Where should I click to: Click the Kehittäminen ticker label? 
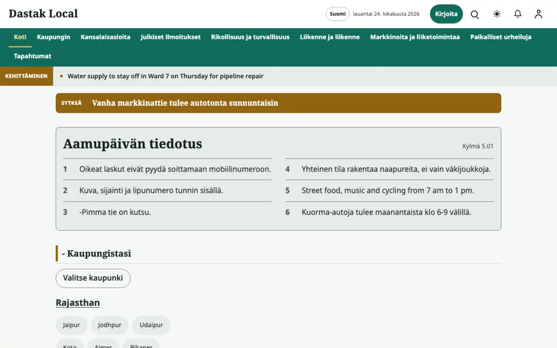coord(26,76)
